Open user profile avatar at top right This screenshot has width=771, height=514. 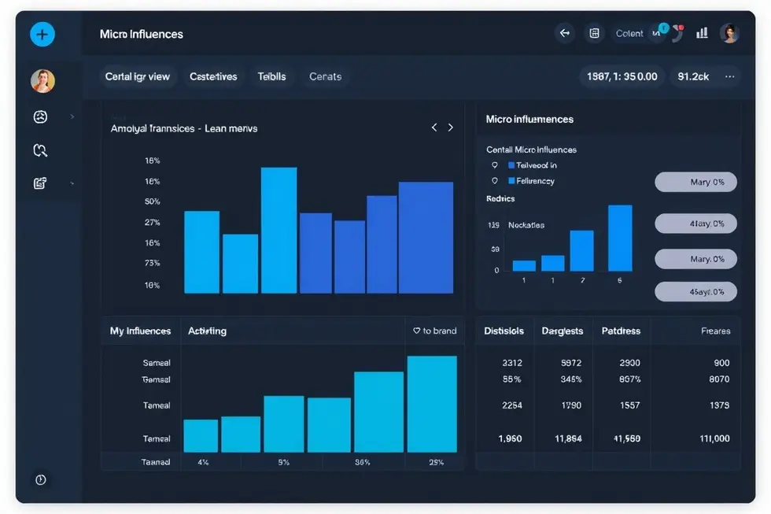click(729, 33)
